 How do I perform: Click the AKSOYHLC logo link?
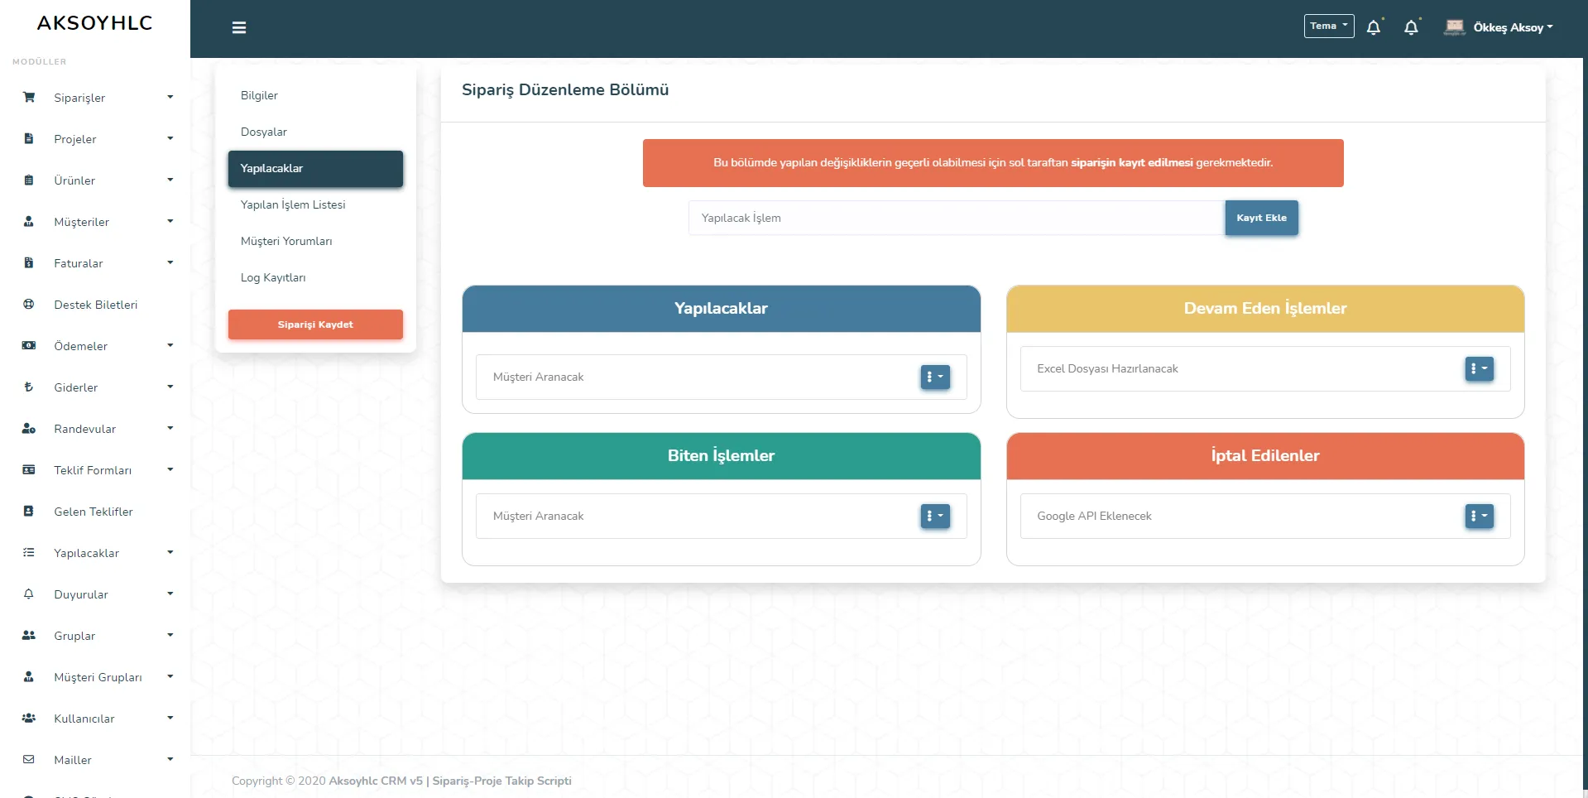click(95, 23)
